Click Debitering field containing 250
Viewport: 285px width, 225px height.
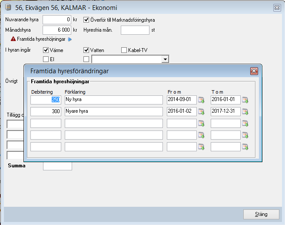click(46, 100)
